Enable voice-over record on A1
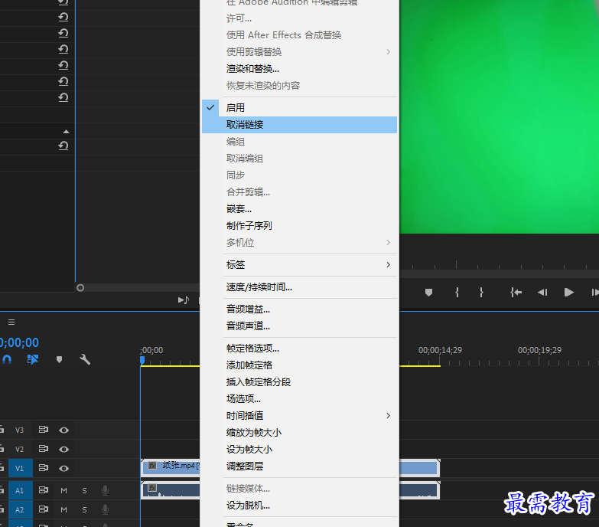 pos(105,490)
